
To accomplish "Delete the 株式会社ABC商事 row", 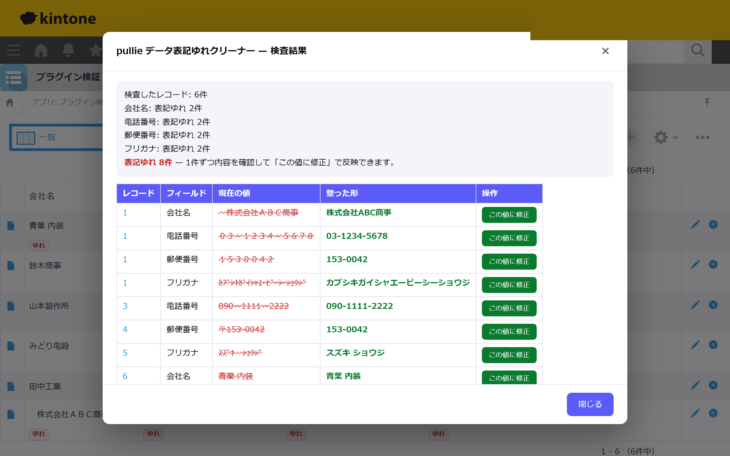I will click(x=713, y=413).
